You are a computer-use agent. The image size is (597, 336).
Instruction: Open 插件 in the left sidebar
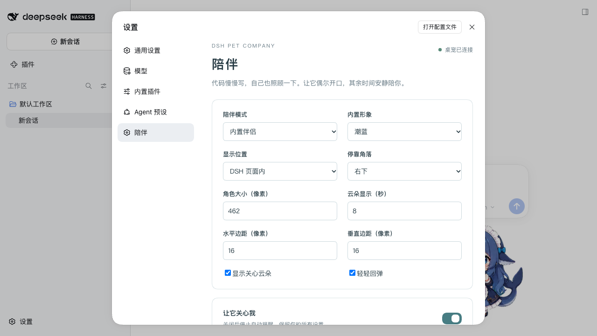tap(58, 64)
